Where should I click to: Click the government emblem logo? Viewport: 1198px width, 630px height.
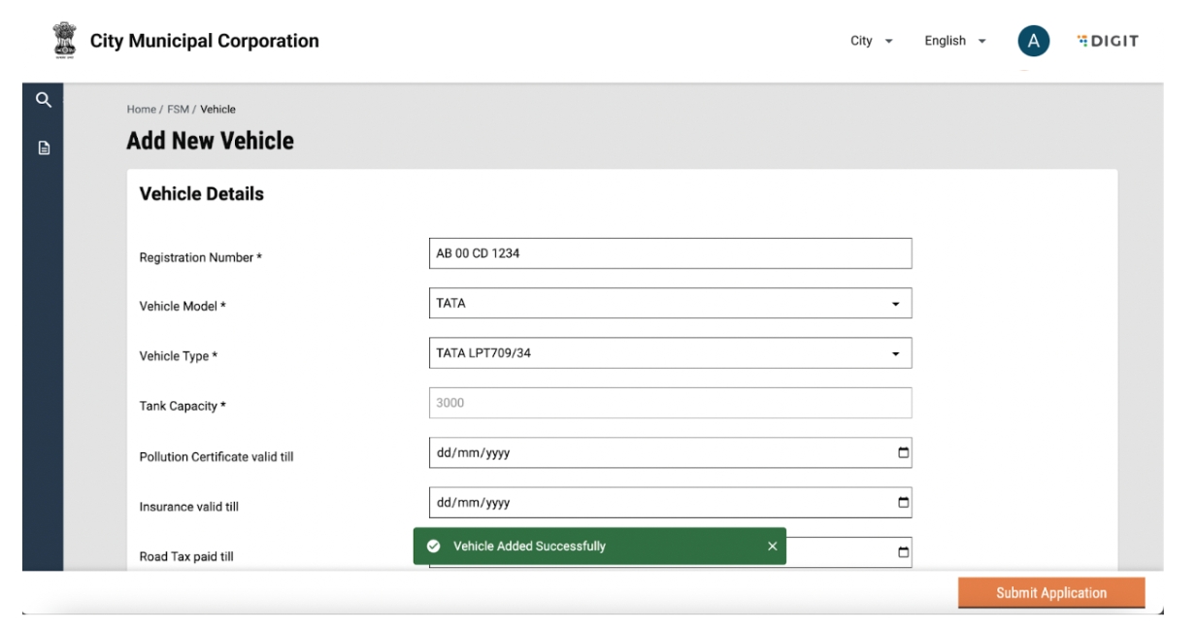tap(63, 40)
